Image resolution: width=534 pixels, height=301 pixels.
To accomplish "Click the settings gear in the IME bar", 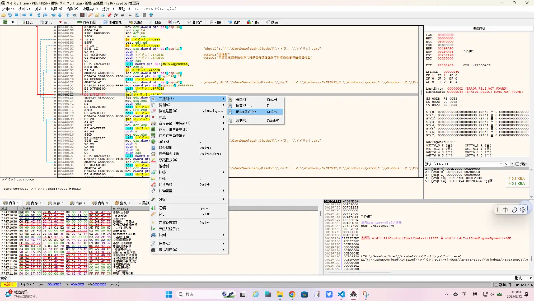I will (523, 210).
